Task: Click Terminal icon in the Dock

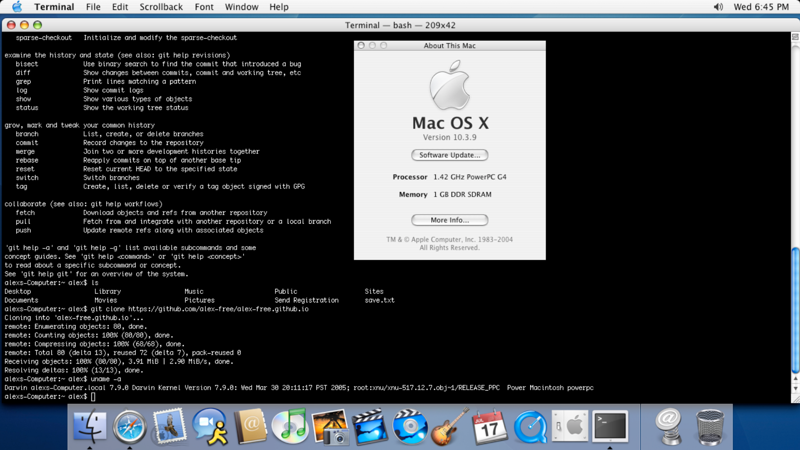Action: (610, 427)
